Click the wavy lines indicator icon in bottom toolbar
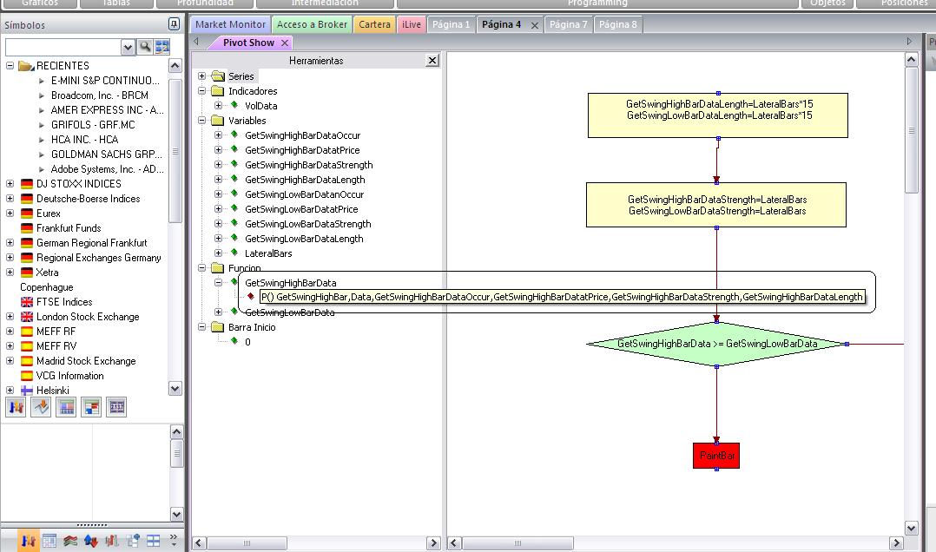Image resolution: width=936 pixels, height=552 pixels. coord(70,541)
